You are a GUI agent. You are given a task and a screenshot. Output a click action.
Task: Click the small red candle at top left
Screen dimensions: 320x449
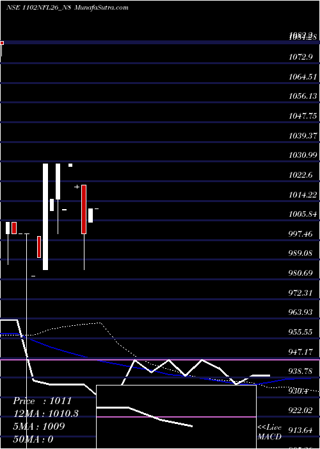2,43
